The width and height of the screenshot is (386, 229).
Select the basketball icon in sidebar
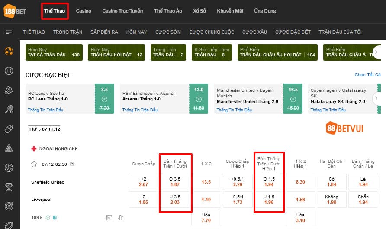[x=9, y=71]
